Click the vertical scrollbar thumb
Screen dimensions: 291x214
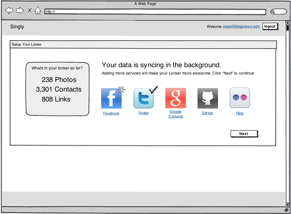(x=288, y=28)
